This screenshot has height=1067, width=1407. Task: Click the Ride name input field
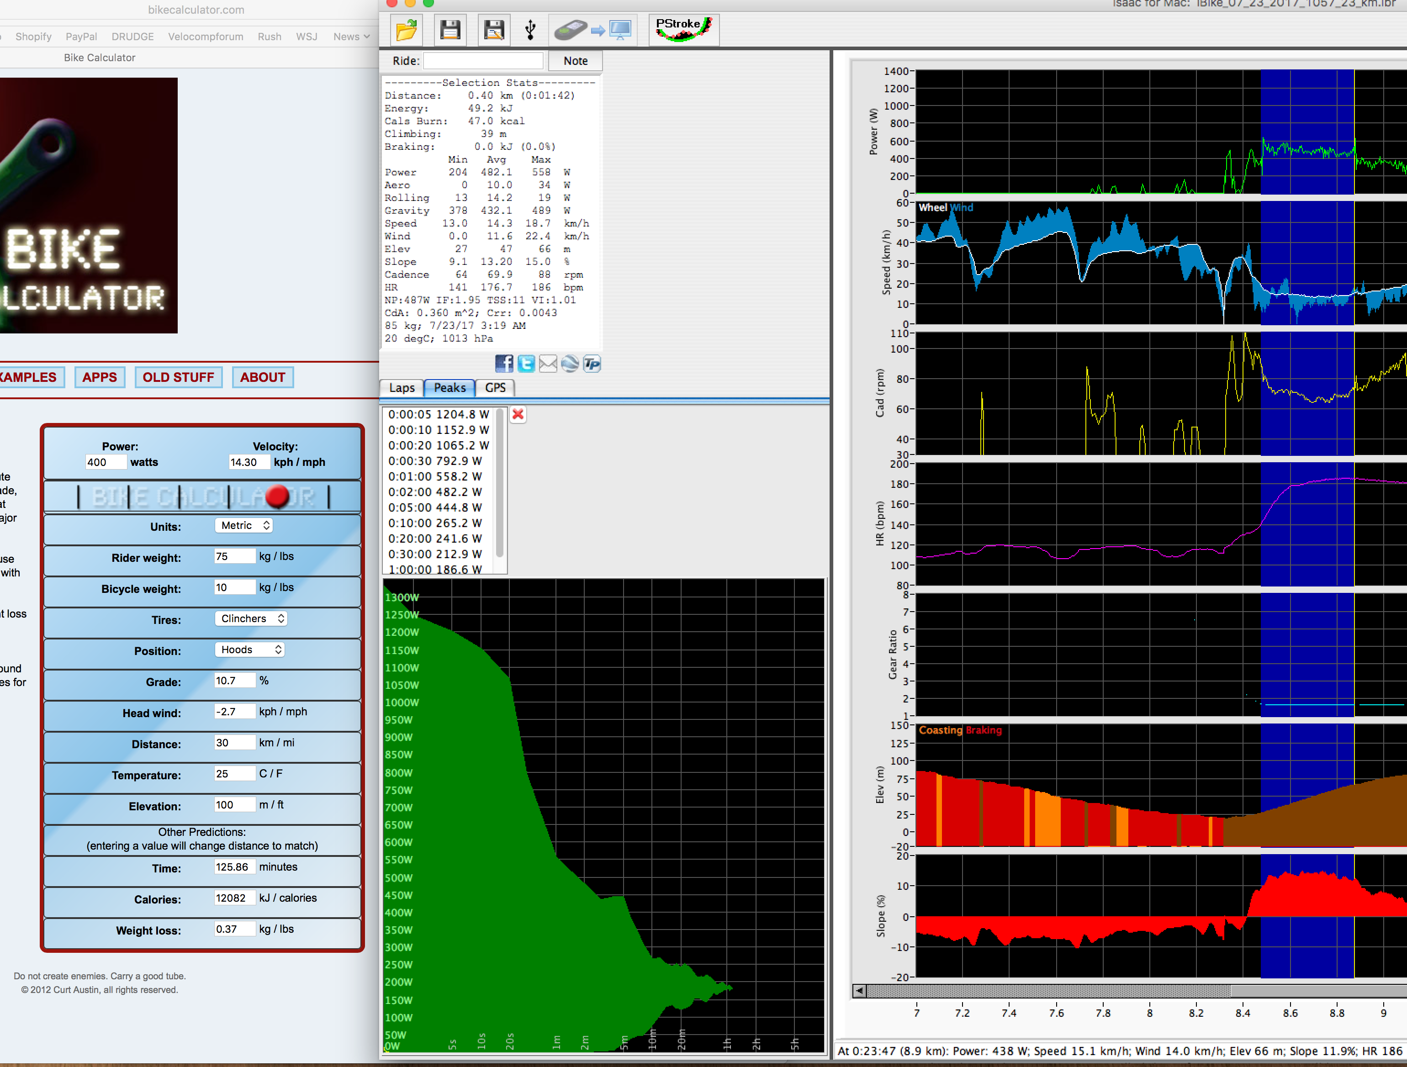(x=483, y=61)
